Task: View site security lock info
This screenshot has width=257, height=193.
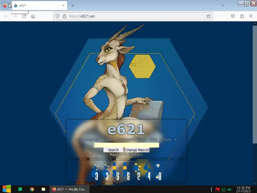Action: click(x=65, y=16)
